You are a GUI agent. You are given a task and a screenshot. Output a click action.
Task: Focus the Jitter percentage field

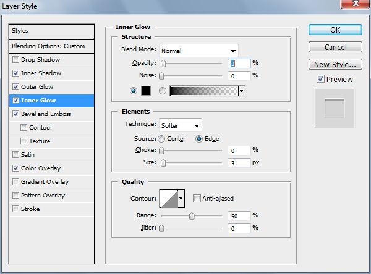pos(239,228)
